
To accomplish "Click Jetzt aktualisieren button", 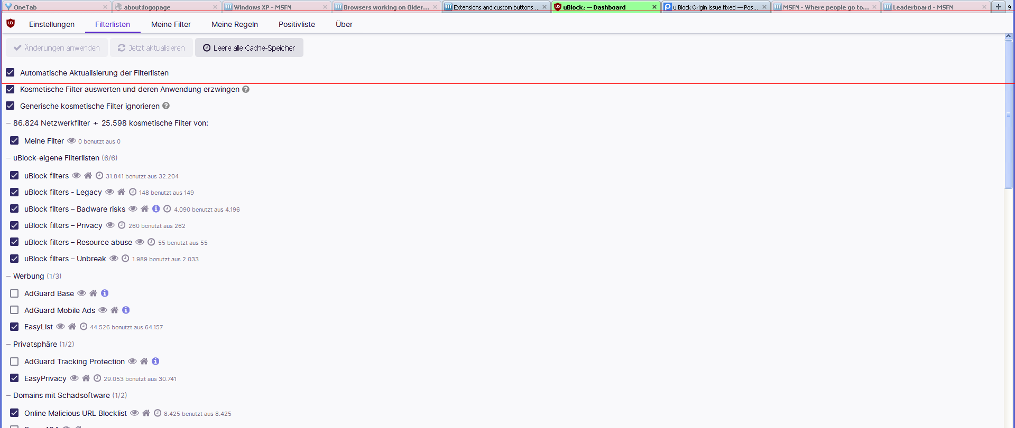I will (x=151, y=47).
